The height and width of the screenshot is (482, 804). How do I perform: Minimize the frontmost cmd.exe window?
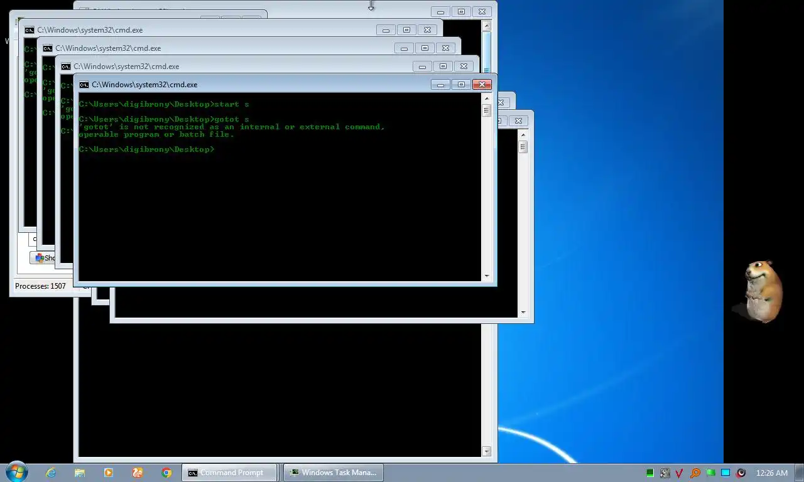tap(440, 84)
